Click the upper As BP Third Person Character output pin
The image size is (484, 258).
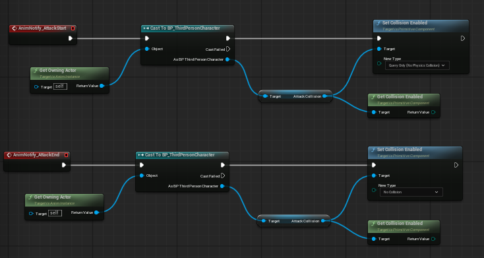tap(227, 59)
